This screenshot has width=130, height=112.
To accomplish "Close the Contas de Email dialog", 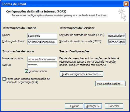I will coord(126,4).
